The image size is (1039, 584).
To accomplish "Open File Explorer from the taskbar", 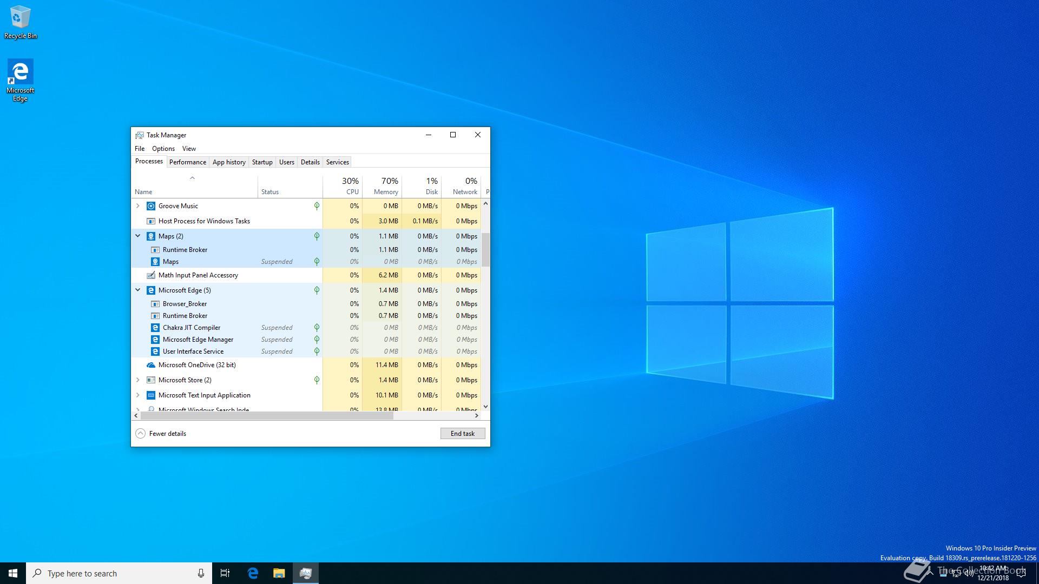I will click(279, 573).
